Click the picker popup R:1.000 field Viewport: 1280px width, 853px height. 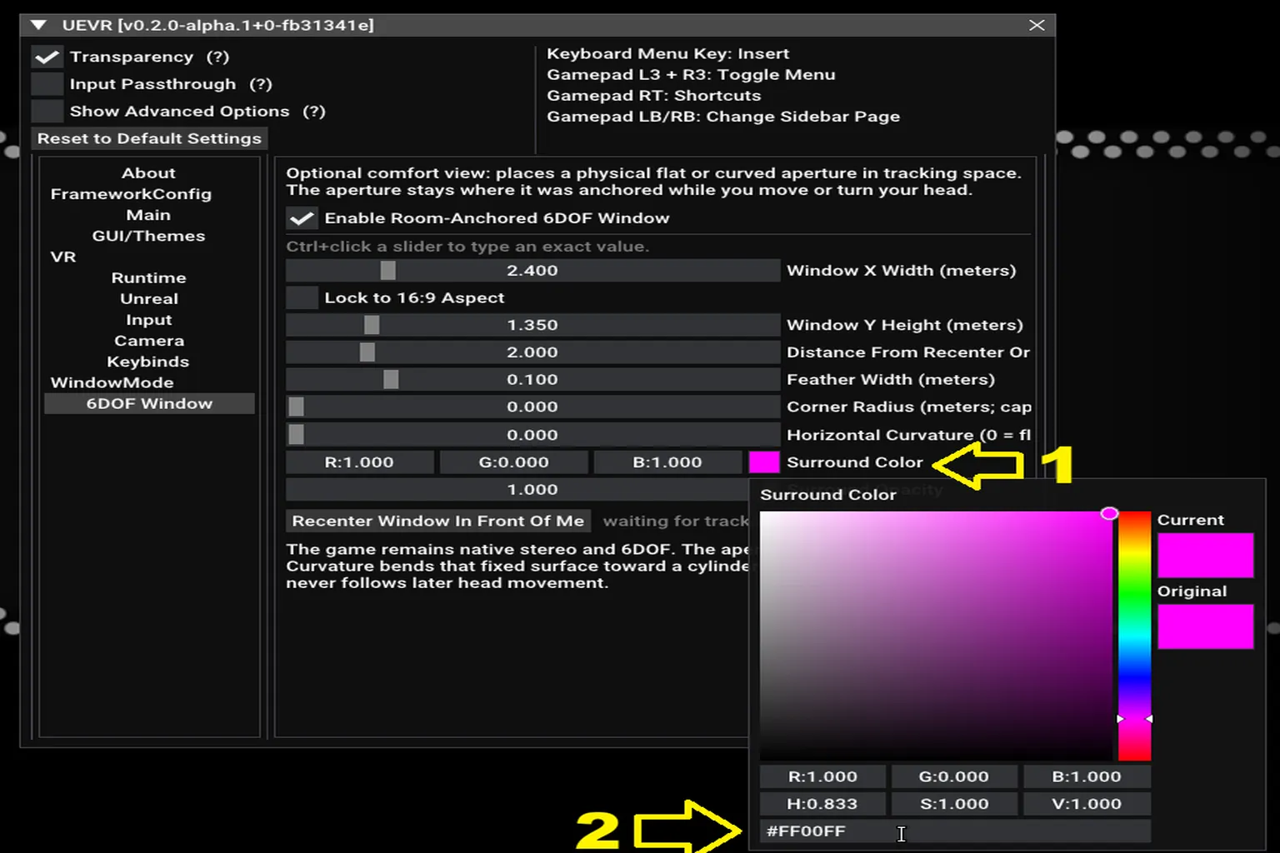click(x=822, y=776)
